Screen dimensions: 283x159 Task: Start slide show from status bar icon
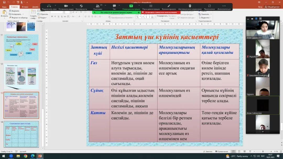pos(250,151)
